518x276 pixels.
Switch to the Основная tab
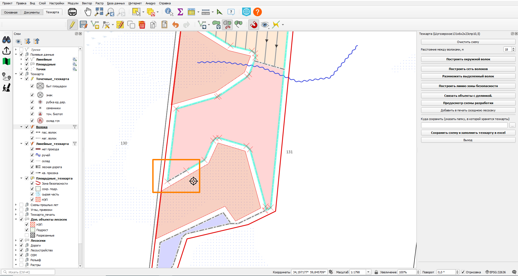pos(11,12)
